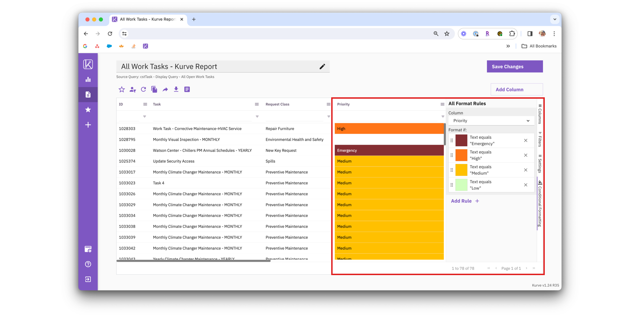Open favorites star in left sidebar

88,110
